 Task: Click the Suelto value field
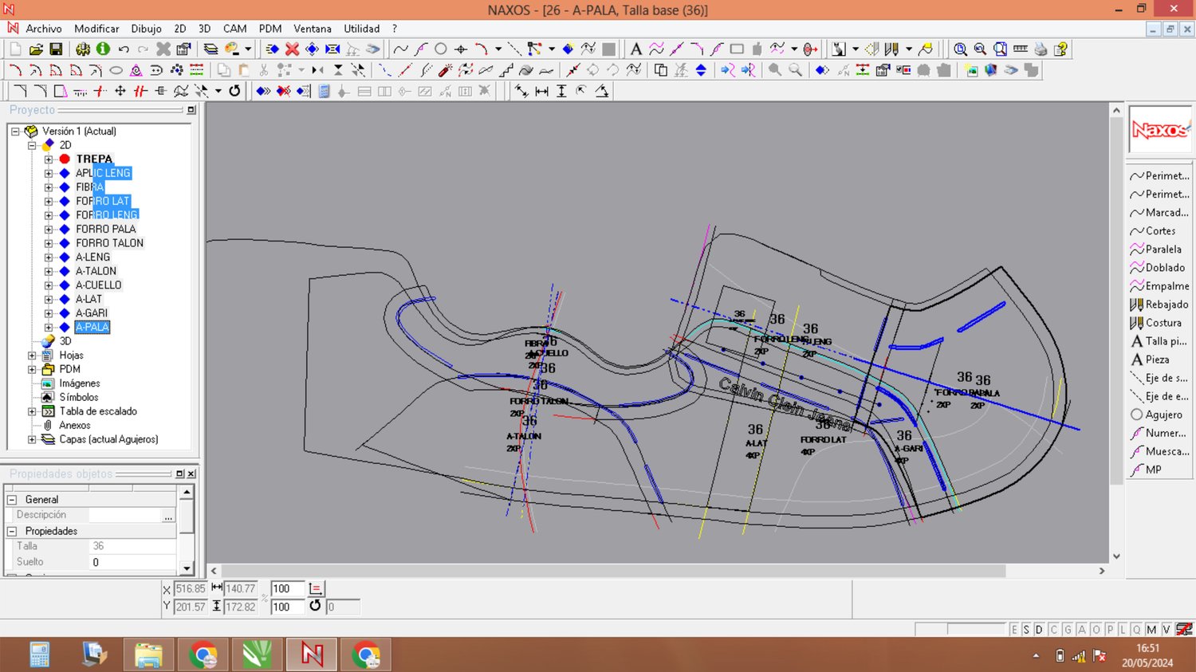[x=132, y=562]
